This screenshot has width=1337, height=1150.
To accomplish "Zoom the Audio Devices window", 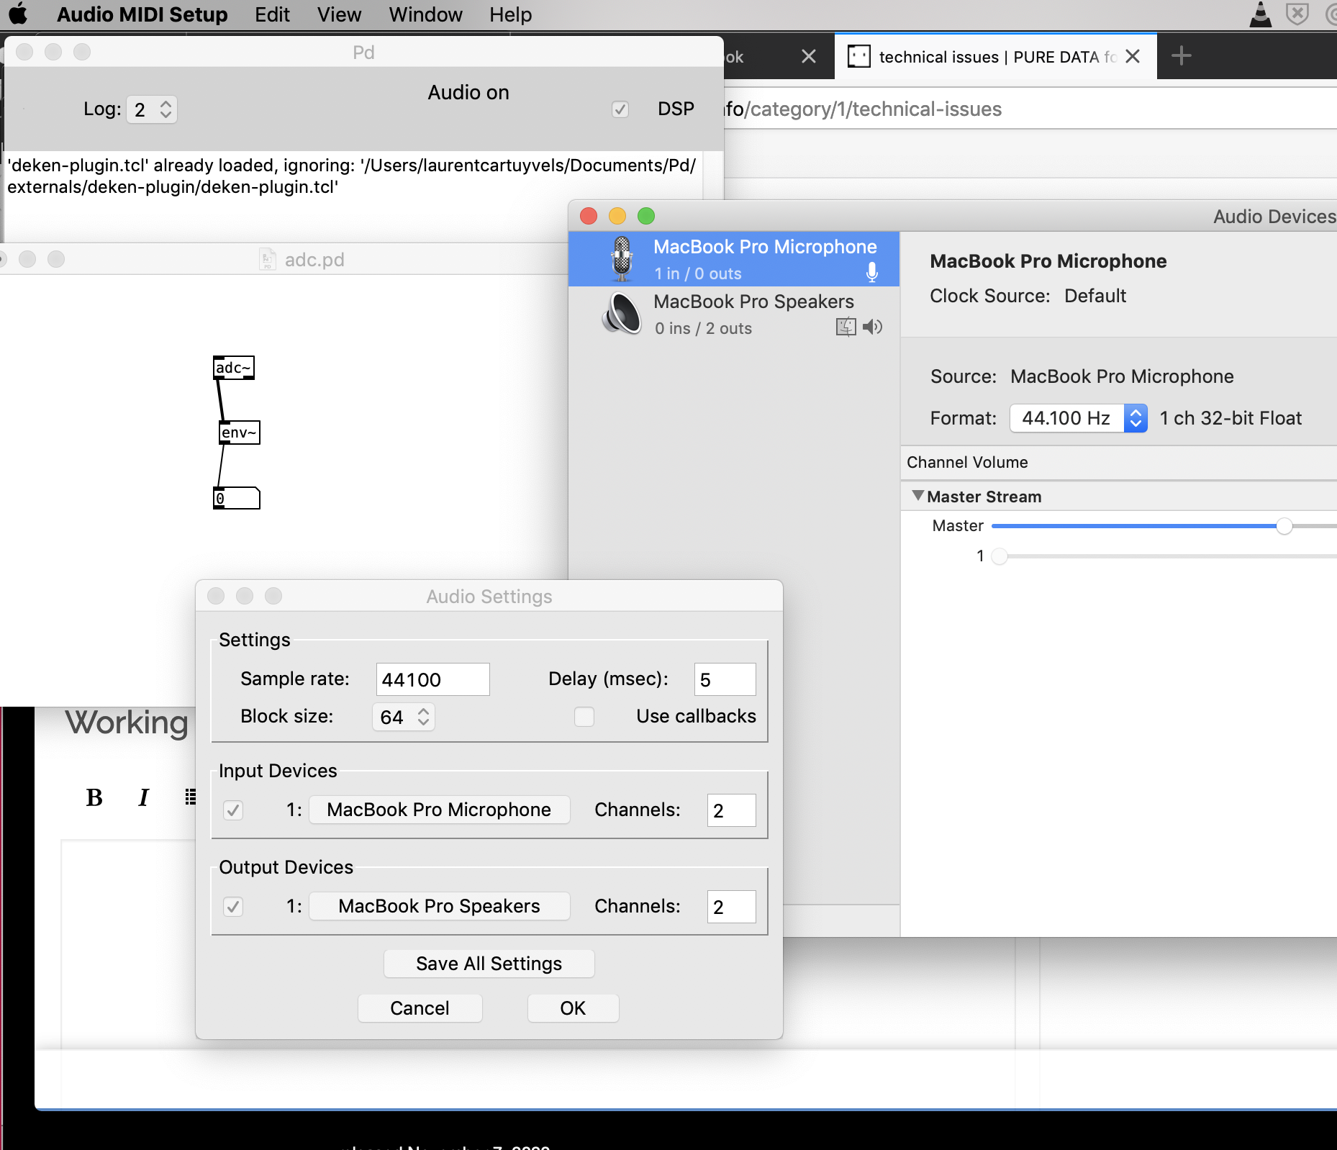I will [646, 216].
